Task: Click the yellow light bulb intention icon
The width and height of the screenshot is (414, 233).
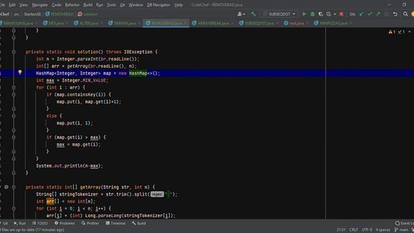Action: click(x=20, y=72)
